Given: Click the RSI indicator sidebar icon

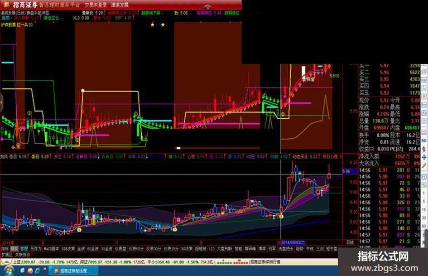Looking at the screenshot, I should point(424,141).
